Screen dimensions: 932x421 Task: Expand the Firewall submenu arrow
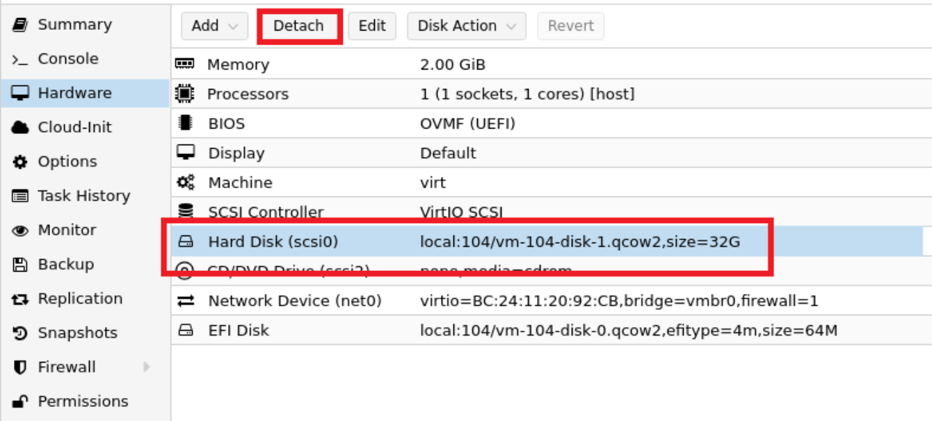point(147,367)
